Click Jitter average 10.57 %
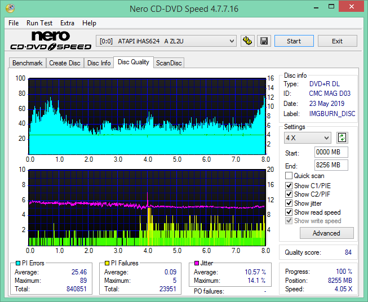The width and height of the screenshot is (368, 302). pos(255,272)
